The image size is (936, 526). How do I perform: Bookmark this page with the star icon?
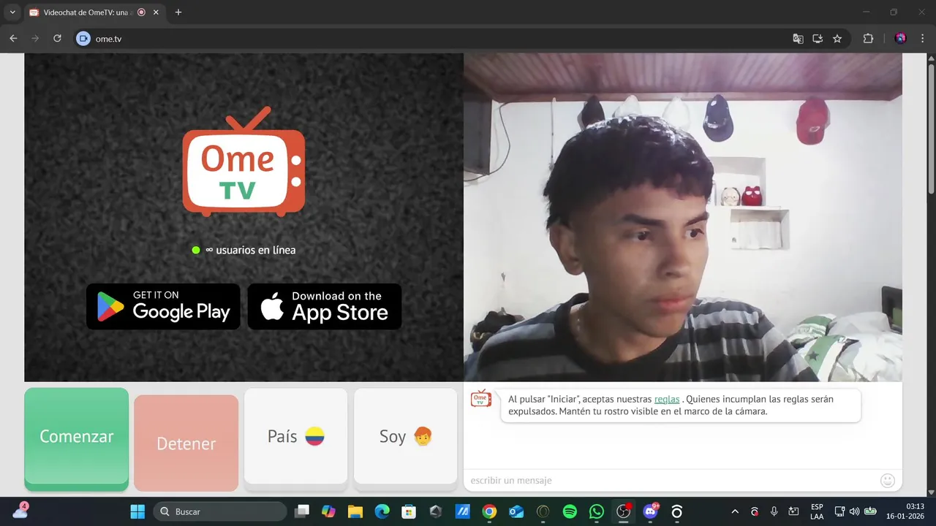pyautogui.click(x=837, y=39)
